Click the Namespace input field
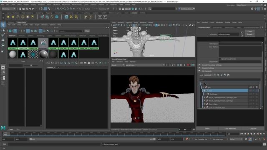Viewport: 267px width, 150px height. pos(240,44)
